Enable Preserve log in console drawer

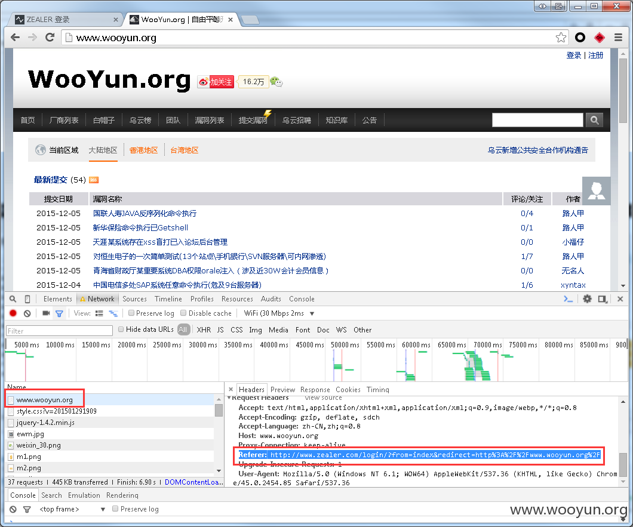115,508
